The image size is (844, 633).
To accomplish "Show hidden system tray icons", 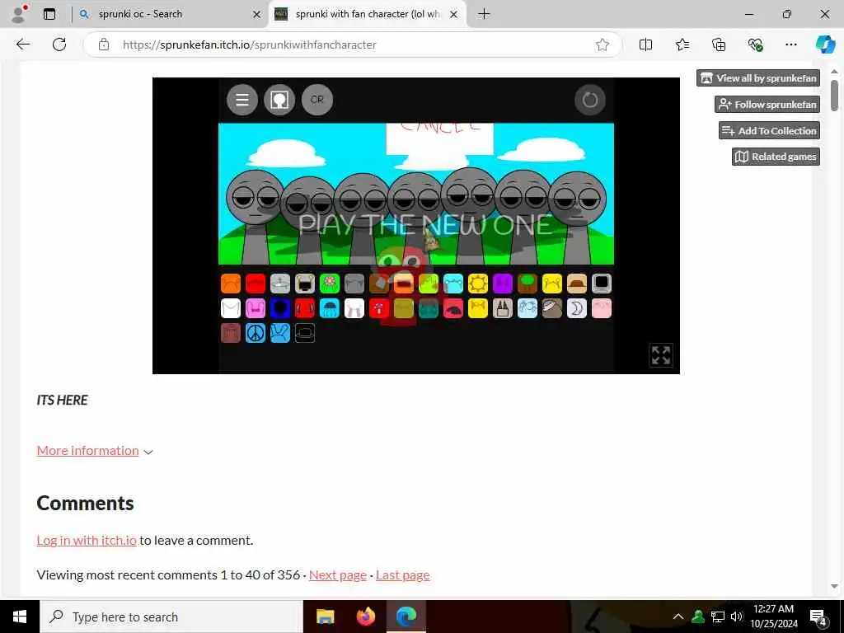I will pos(678,617).
